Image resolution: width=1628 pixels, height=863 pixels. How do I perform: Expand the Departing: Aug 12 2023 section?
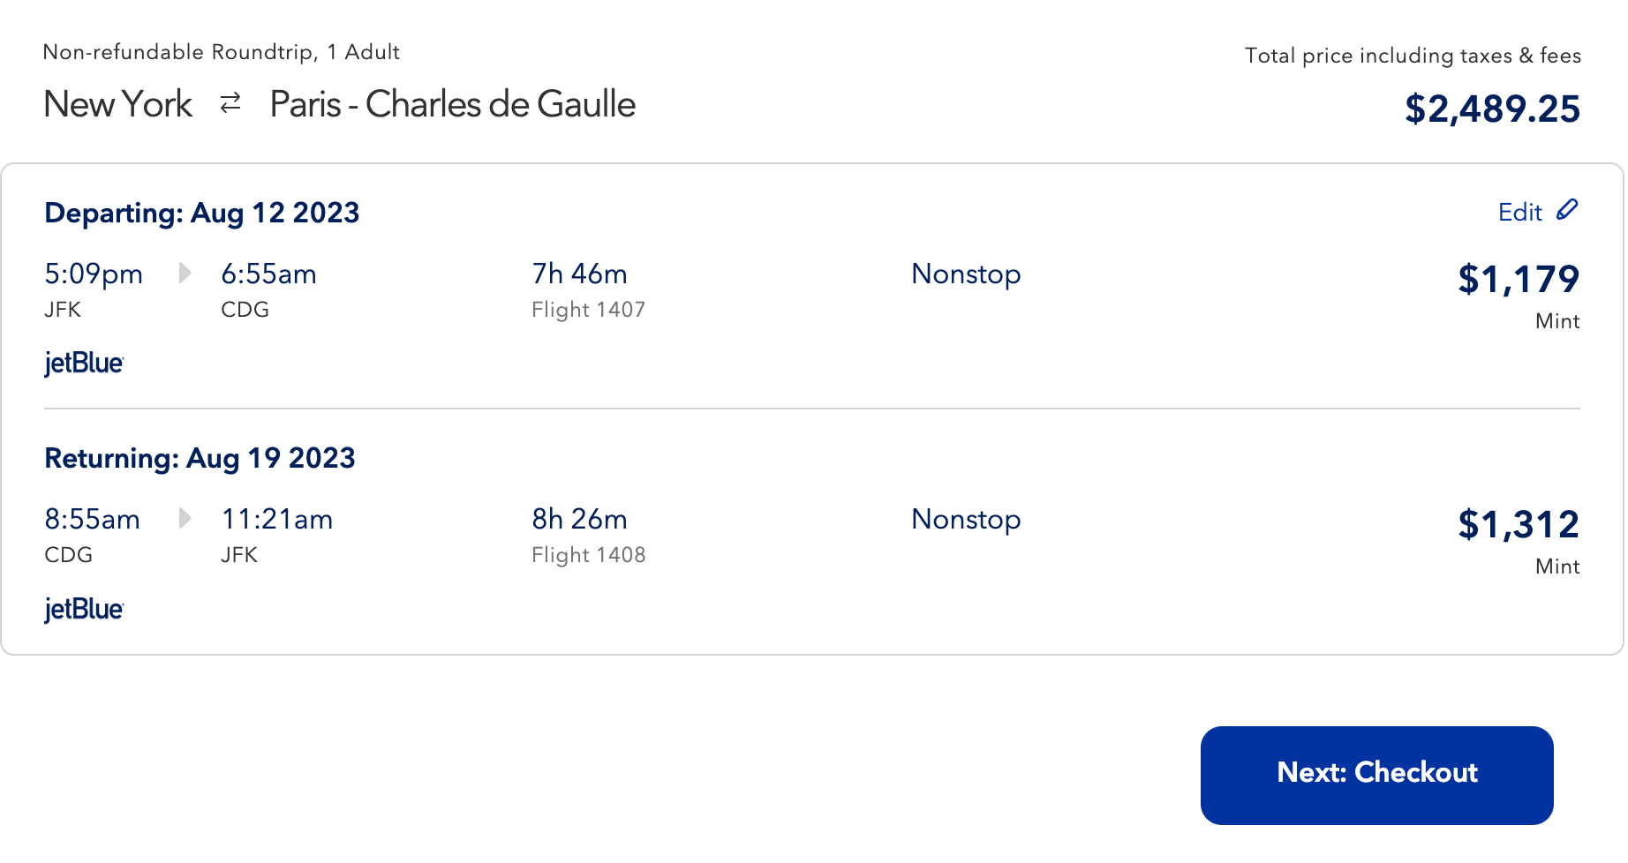point(201,213)
